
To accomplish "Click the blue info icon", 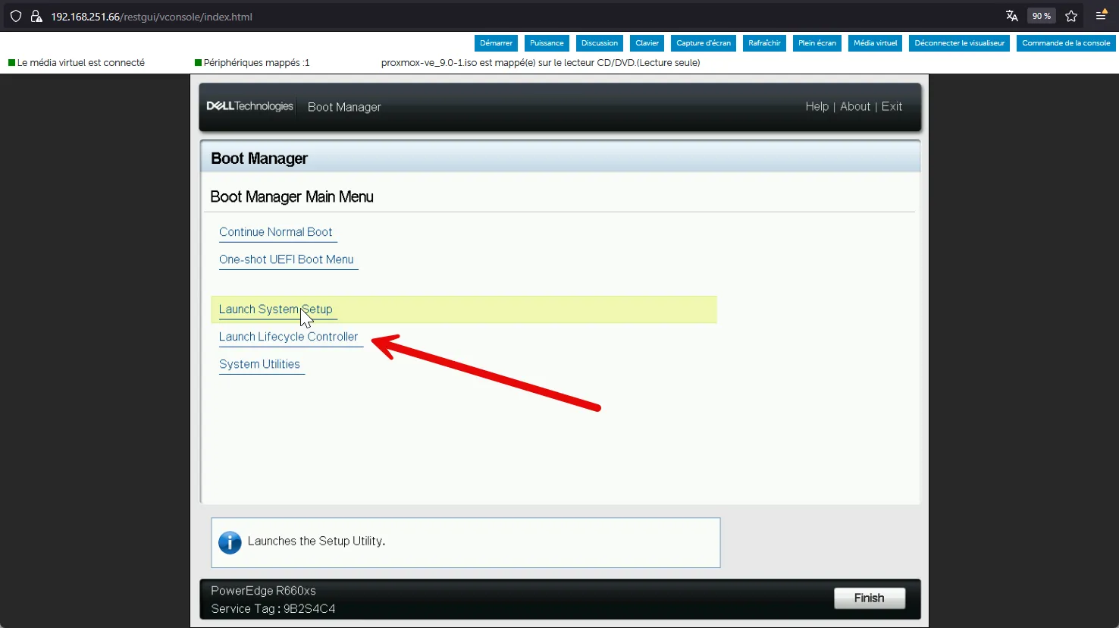I will (x=230, y=542).
